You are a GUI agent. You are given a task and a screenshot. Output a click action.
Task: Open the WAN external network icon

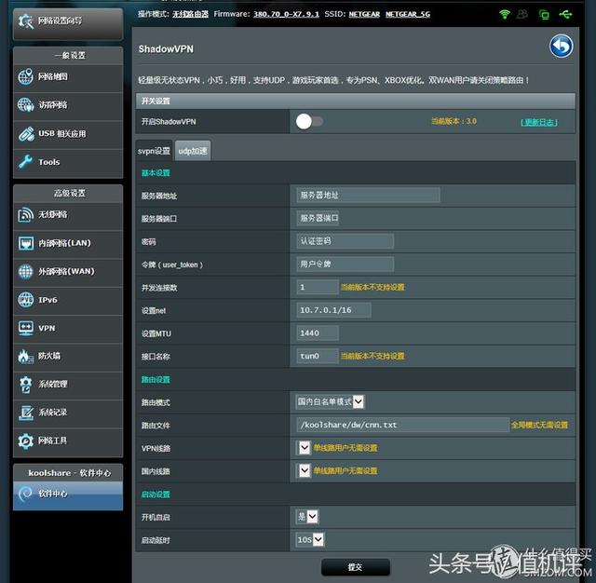(26, 271)
